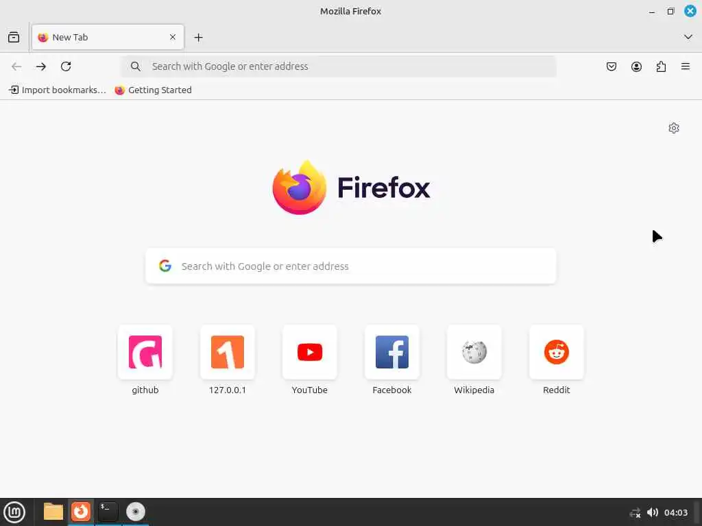Switch to Firefox in the taskbar
The height and width of the screenshot is (526, 702).
click(x=81, y=512)
